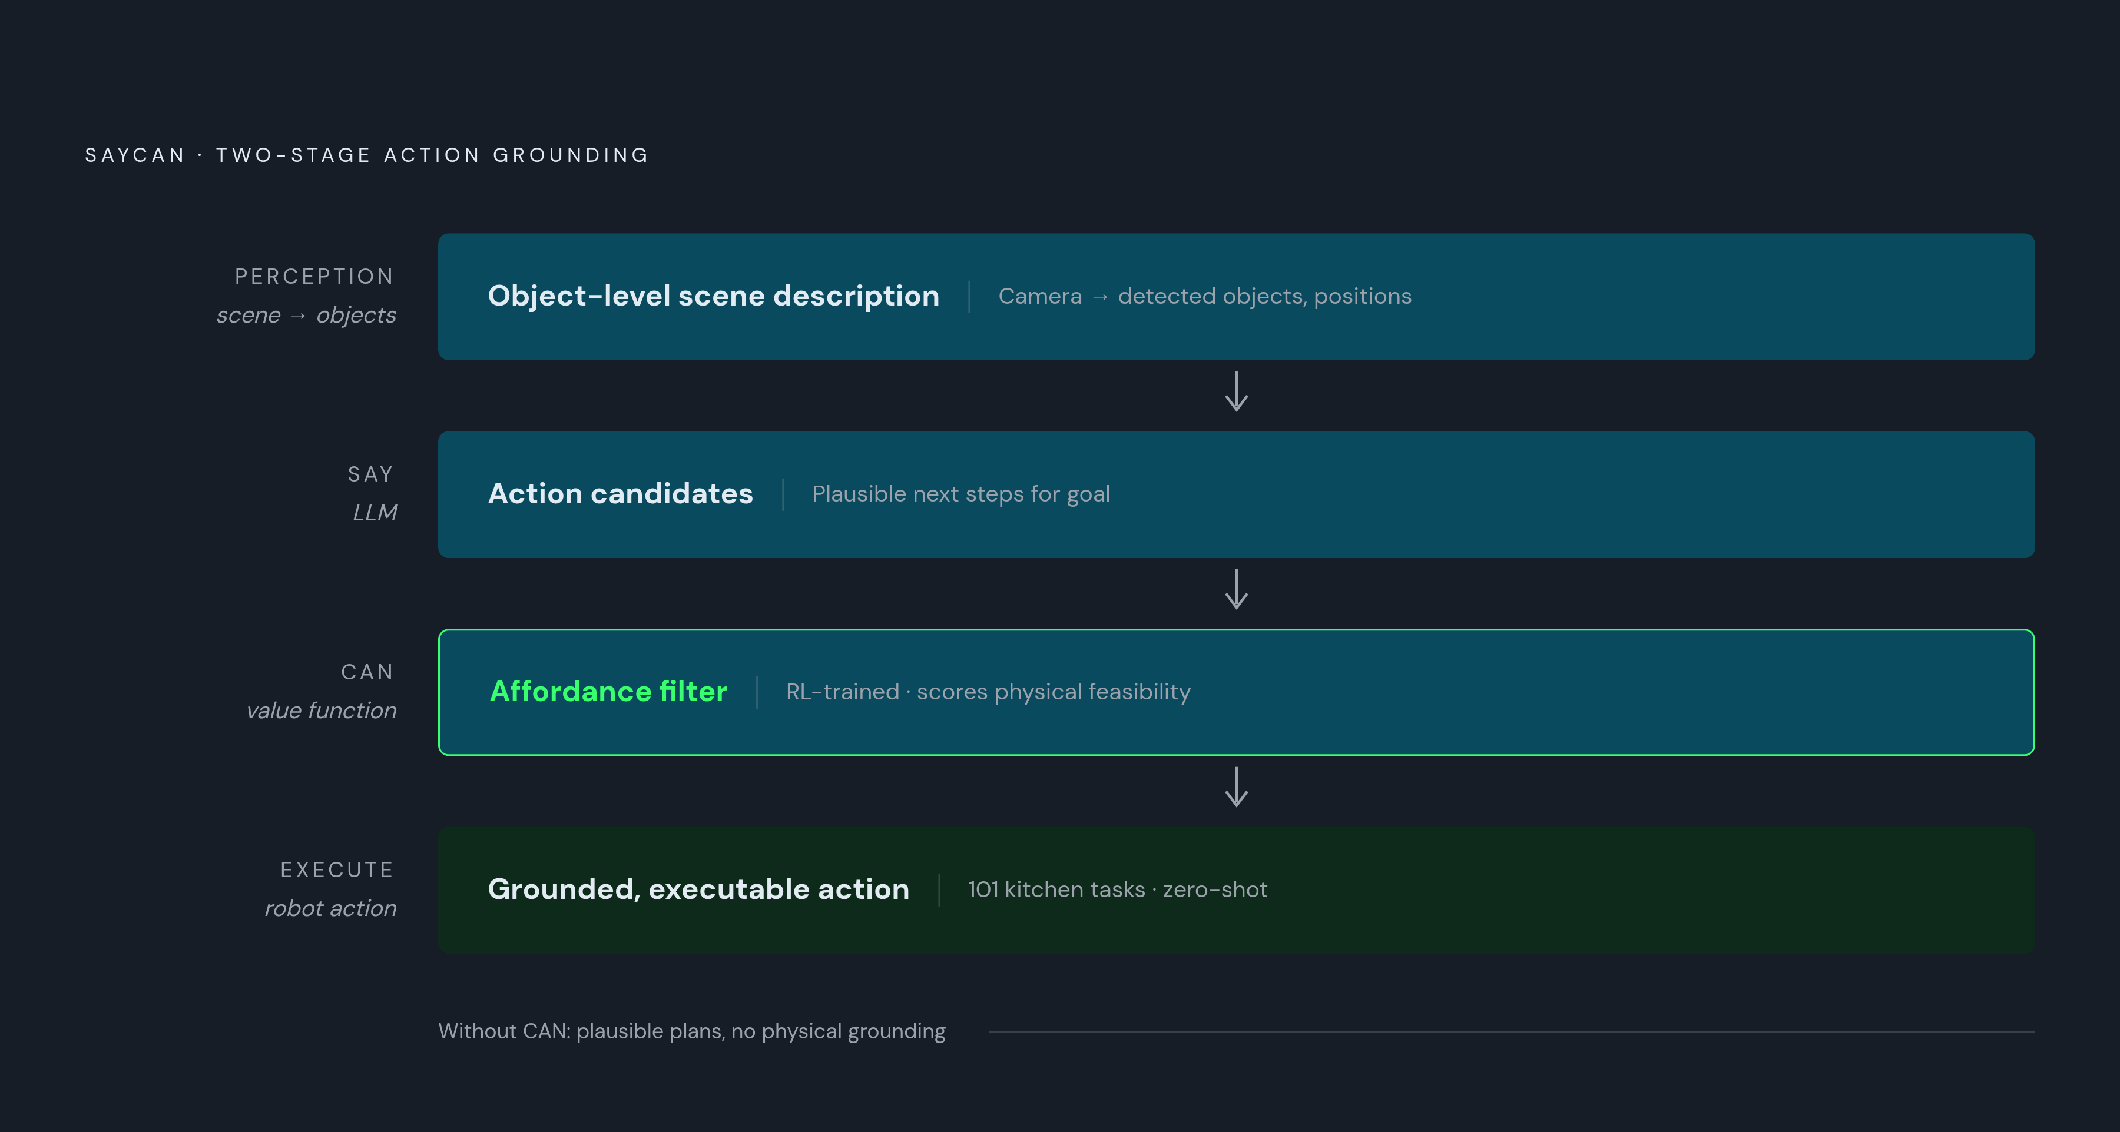This screenshot has height=1132, width=2120.
Task: Click the green 'Affordance filter' heading
Action: 608,692
